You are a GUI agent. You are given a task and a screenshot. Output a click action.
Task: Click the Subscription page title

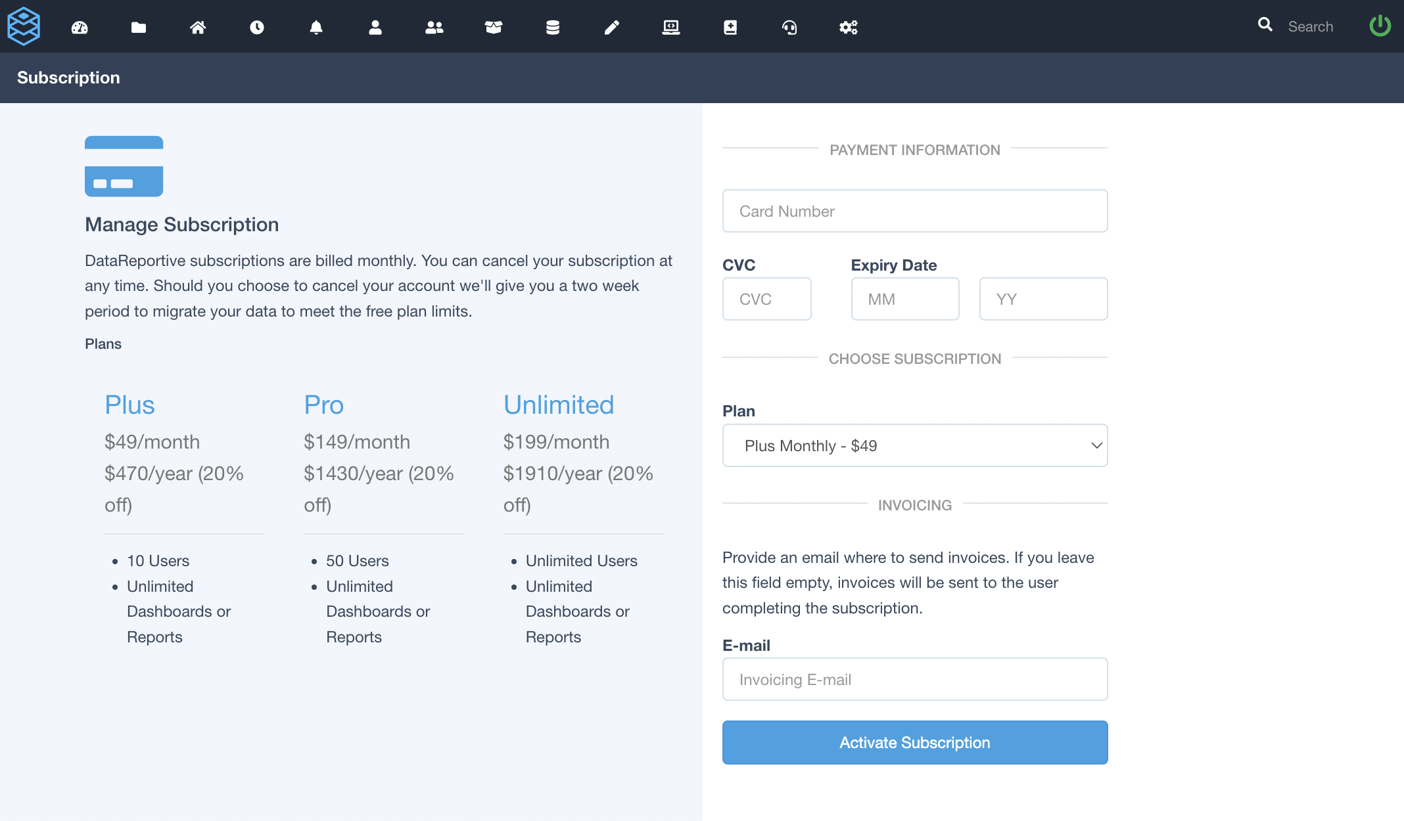68,78
